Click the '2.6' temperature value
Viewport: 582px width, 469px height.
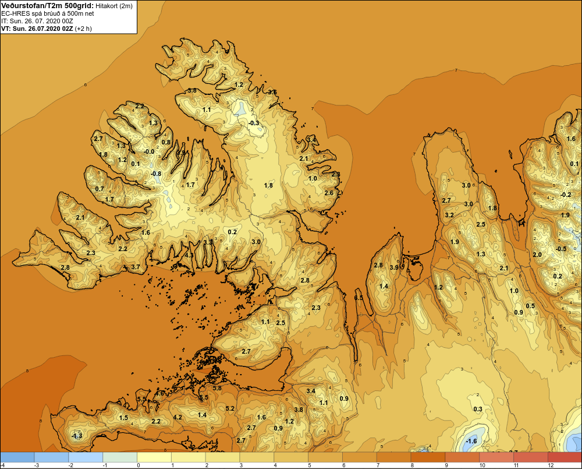coord(329,193)
